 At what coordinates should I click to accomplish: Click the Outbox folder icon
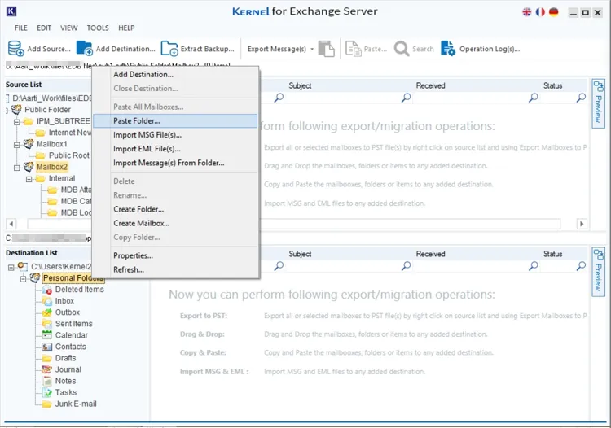46,312
